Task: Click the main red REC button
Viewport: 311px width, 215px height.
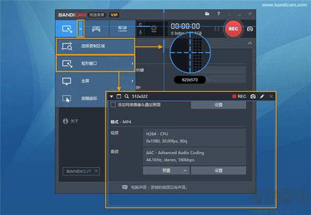Action: click(x=233, y=29)
